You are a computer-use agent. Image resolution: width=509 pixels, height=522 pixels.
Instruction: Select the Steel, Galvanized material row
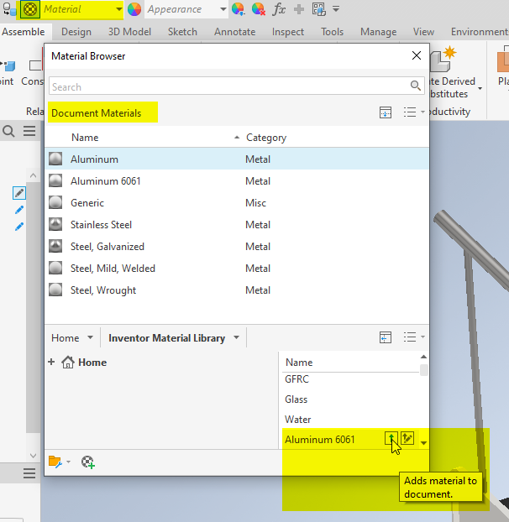coord(237,247)
